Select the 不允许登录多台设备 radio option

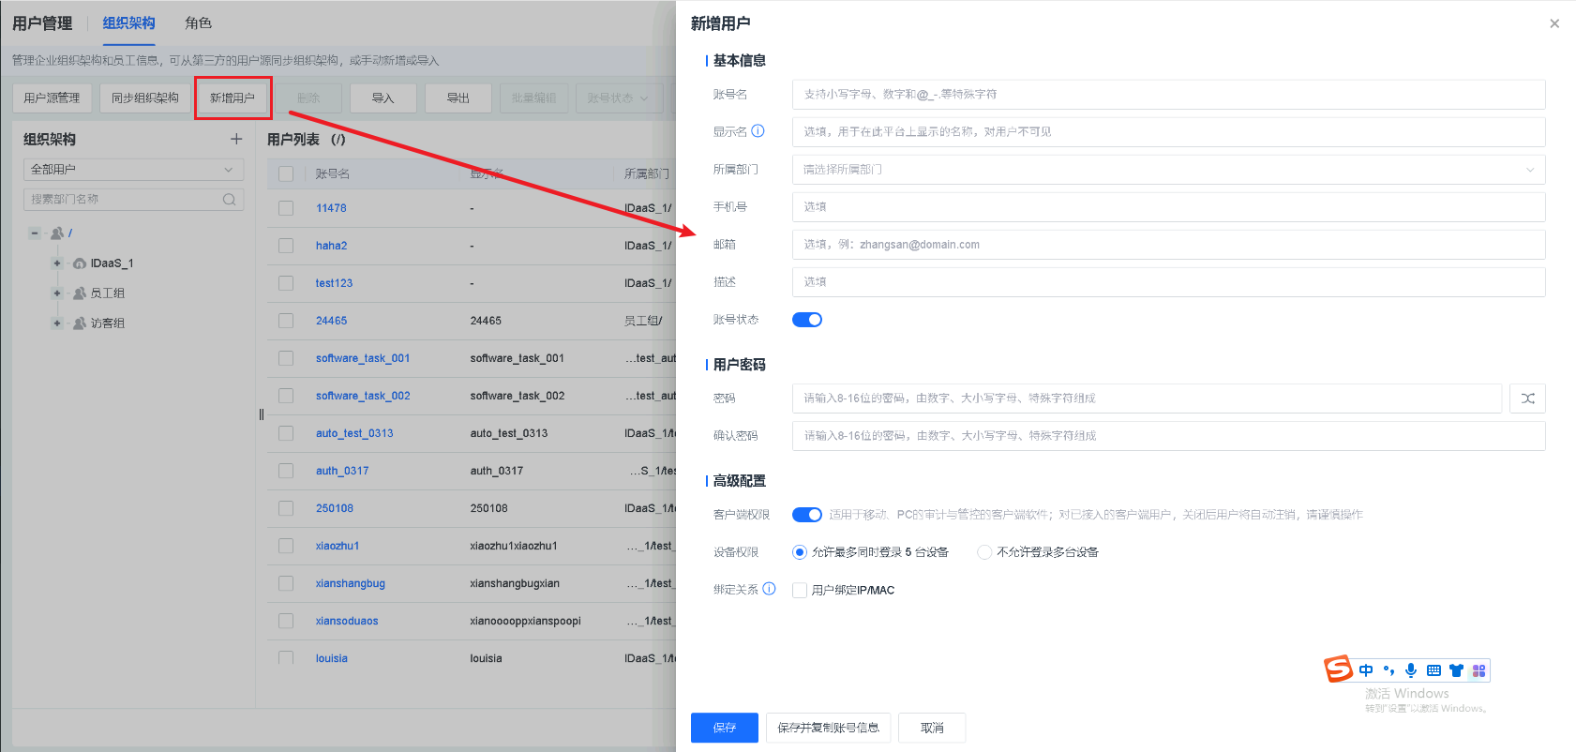pyautogui.click(x=984, y=552)
